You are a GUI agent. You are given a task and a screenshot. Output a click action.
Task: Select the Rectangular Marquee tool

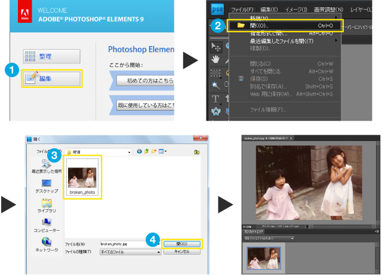coord(215,73)
